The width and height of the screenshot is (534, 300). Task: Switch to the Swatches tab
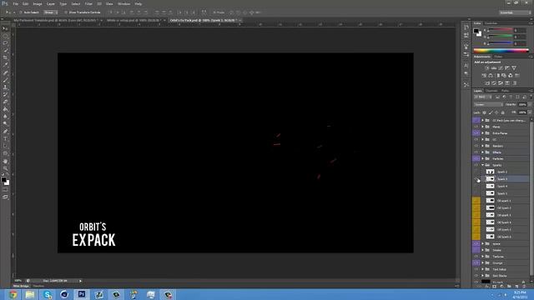(x=491, y=23)
